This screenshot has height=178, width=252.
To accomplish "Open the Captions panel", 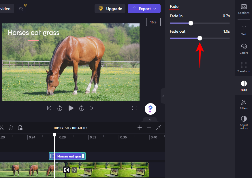I will (x=244, y=8).
